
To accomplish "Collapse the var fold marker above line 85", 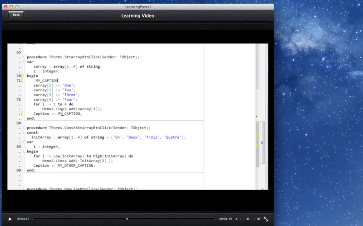I will [25, 142].
